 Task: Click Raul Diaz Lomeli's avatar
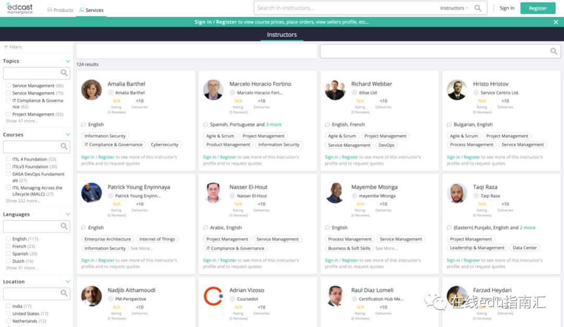coord(335,296)
